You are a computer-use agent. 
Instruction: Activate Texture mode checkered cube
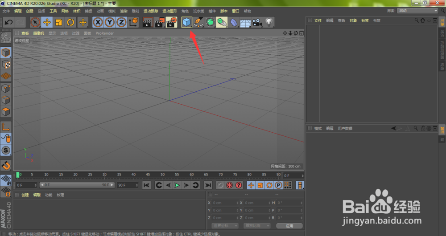6,65
